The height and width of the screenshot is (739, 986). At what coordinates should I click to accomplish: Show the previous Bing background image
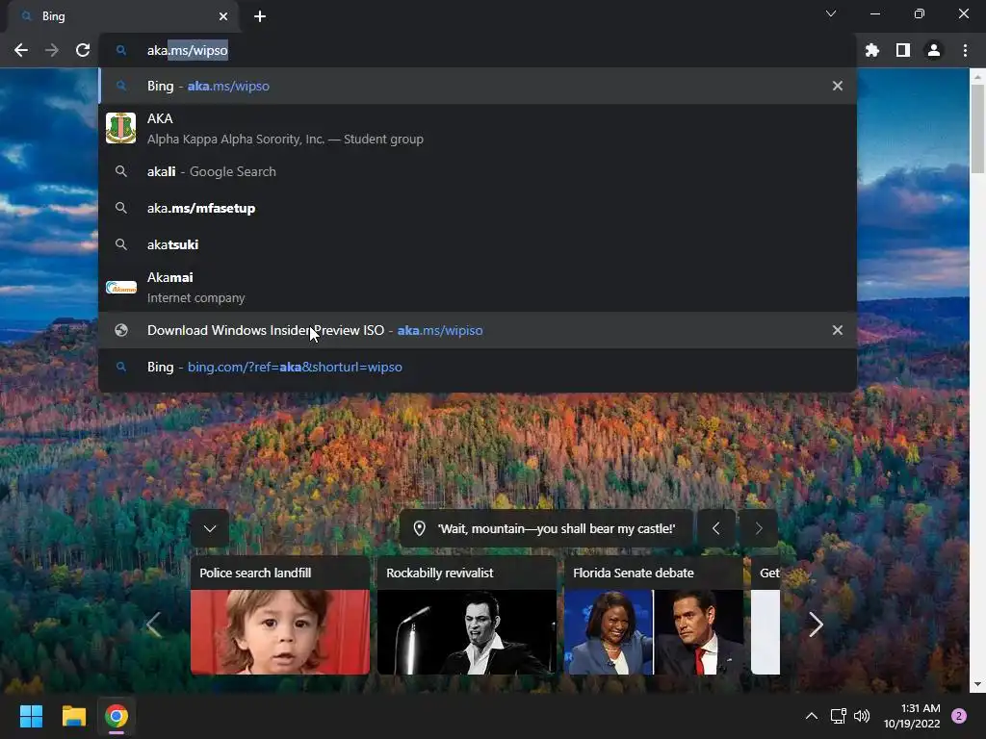[x=715, y=528]
